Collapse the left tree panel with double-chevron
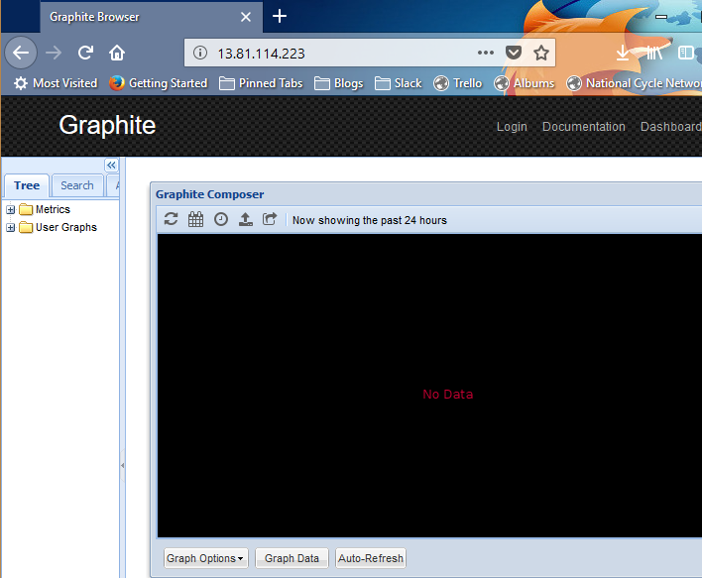Viewport: 702px width, 578px height. point(111,166)
